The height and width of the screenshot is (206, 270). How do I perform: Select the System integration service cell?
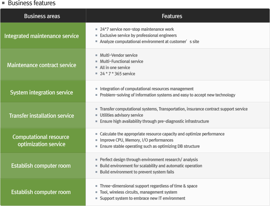pyautogui.click(x=42, y=92)
